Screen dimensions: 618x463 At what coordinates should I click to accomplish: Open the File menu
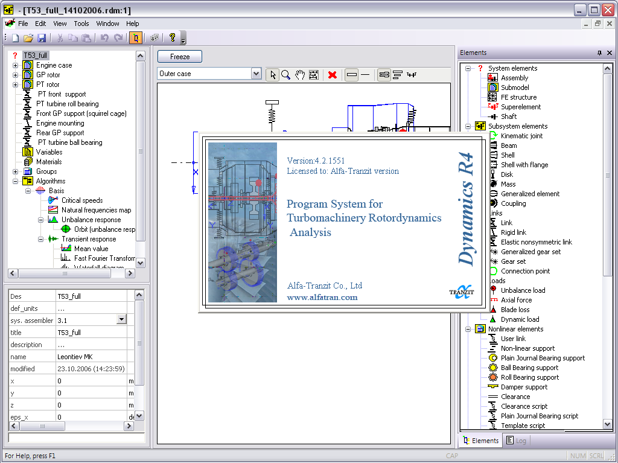click(x=23, y=24)
